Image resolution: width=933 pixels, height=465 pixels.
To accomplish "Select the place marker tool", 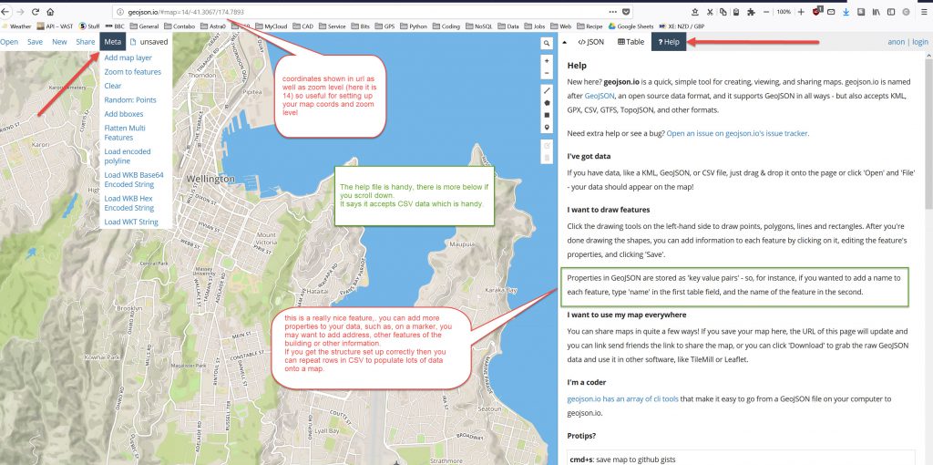I will point(547,128).
